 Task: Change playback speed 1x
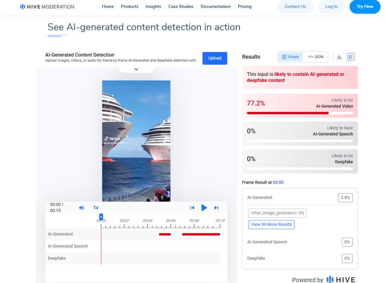pos(96,208)
